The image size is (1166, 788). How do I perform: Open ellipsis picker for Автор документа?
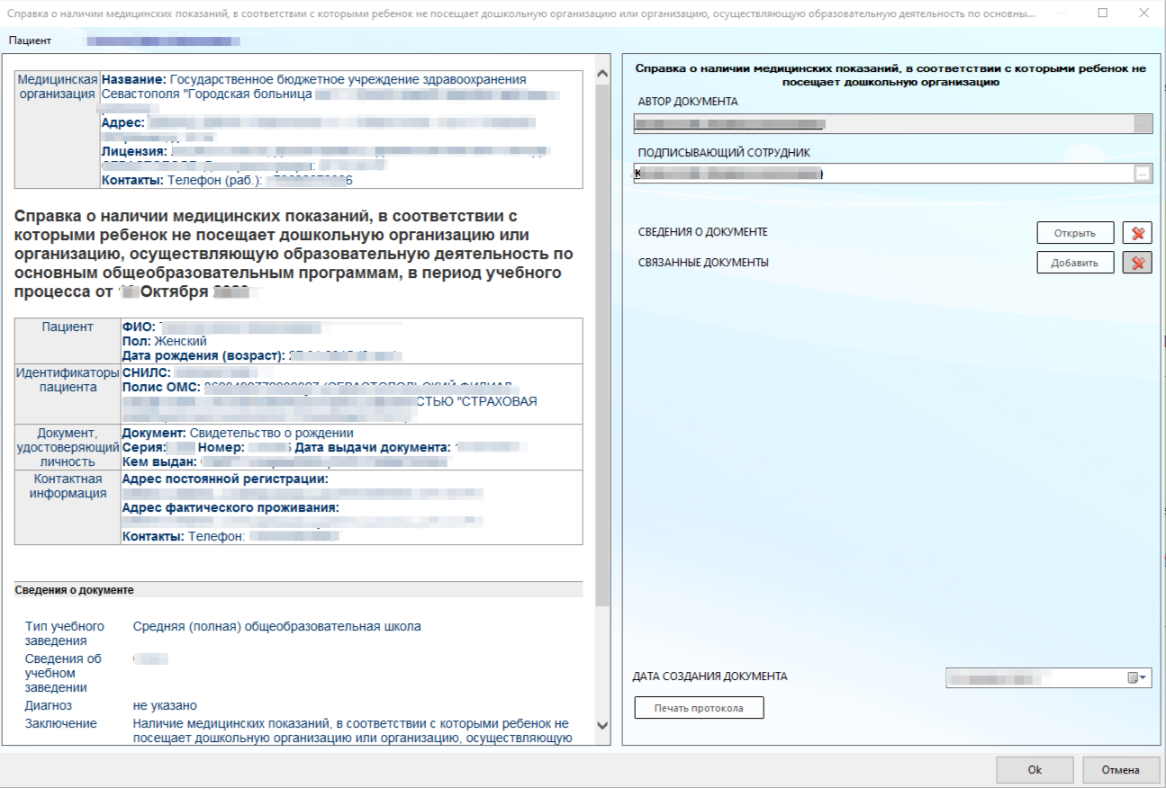1143,124
